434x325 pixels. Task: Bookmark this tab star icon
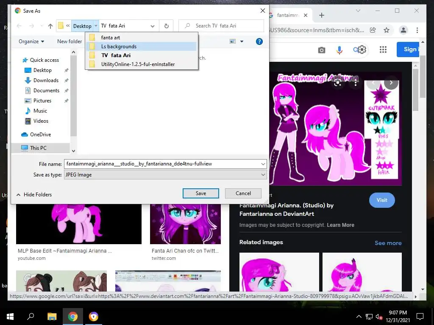tap(387, 30)
